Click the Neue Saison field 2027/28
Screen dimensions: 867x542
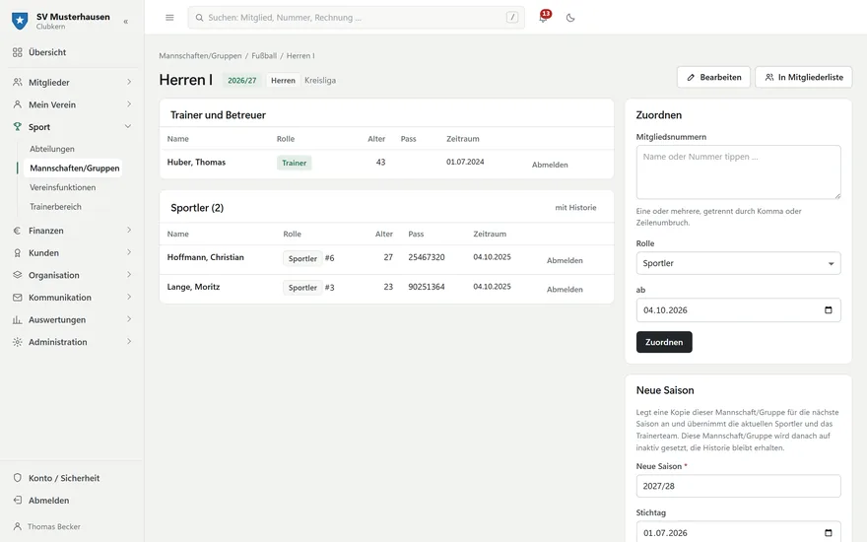pos(738,486)
